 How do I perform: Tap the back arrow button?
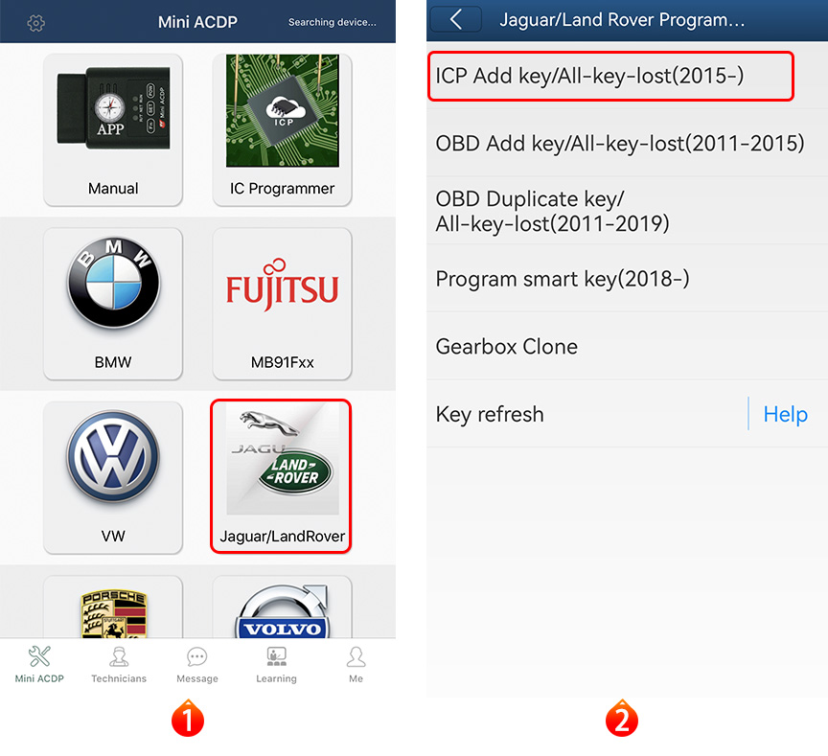455,20
